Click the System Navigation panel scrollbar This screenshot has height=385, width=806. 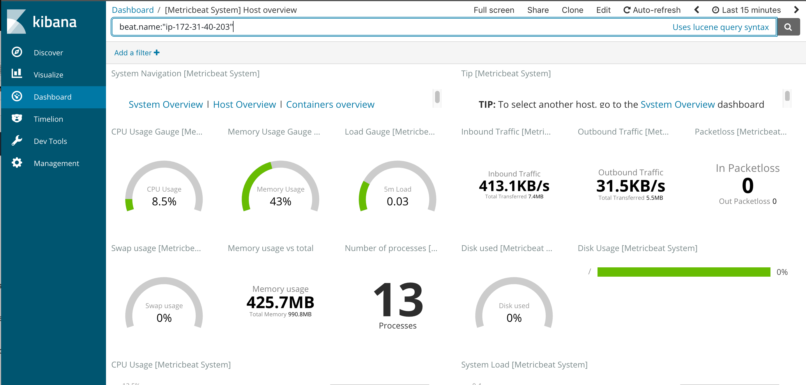437,97
